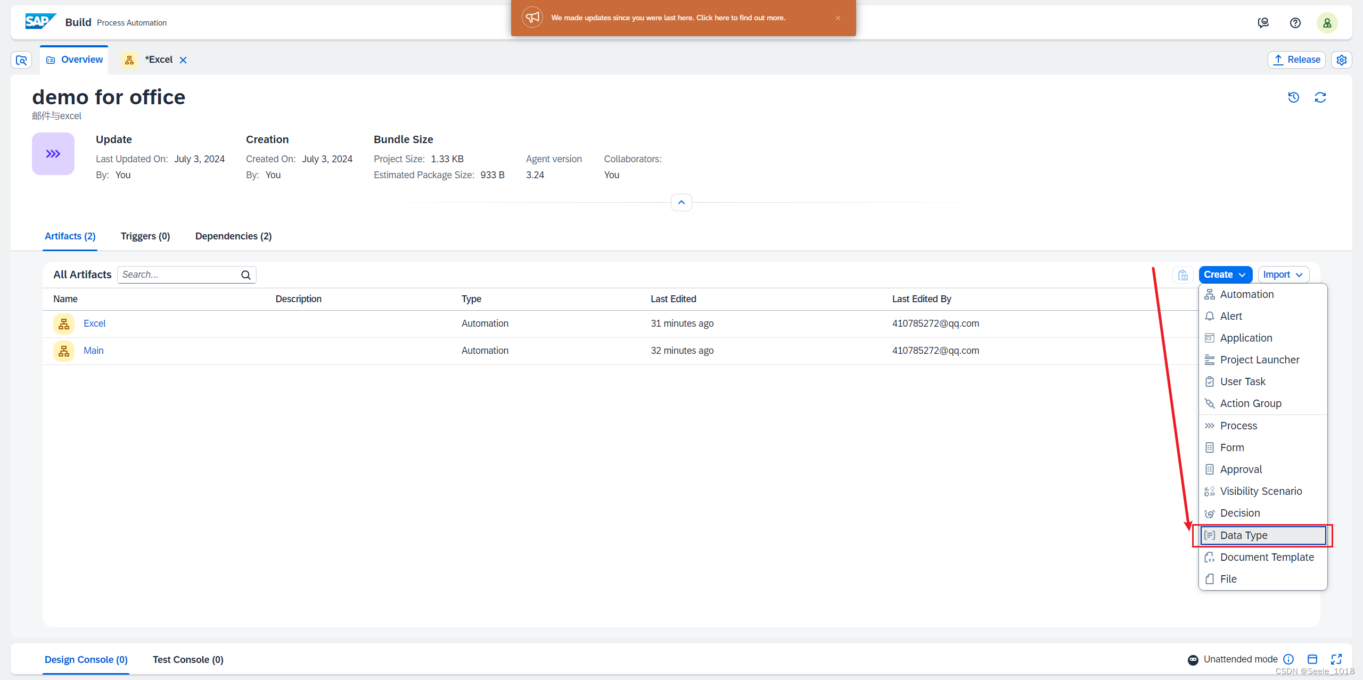Choose Data Type from Create menu
Image resolution: width=1363 pixels, height=680 pixels.
[1263, 536]
